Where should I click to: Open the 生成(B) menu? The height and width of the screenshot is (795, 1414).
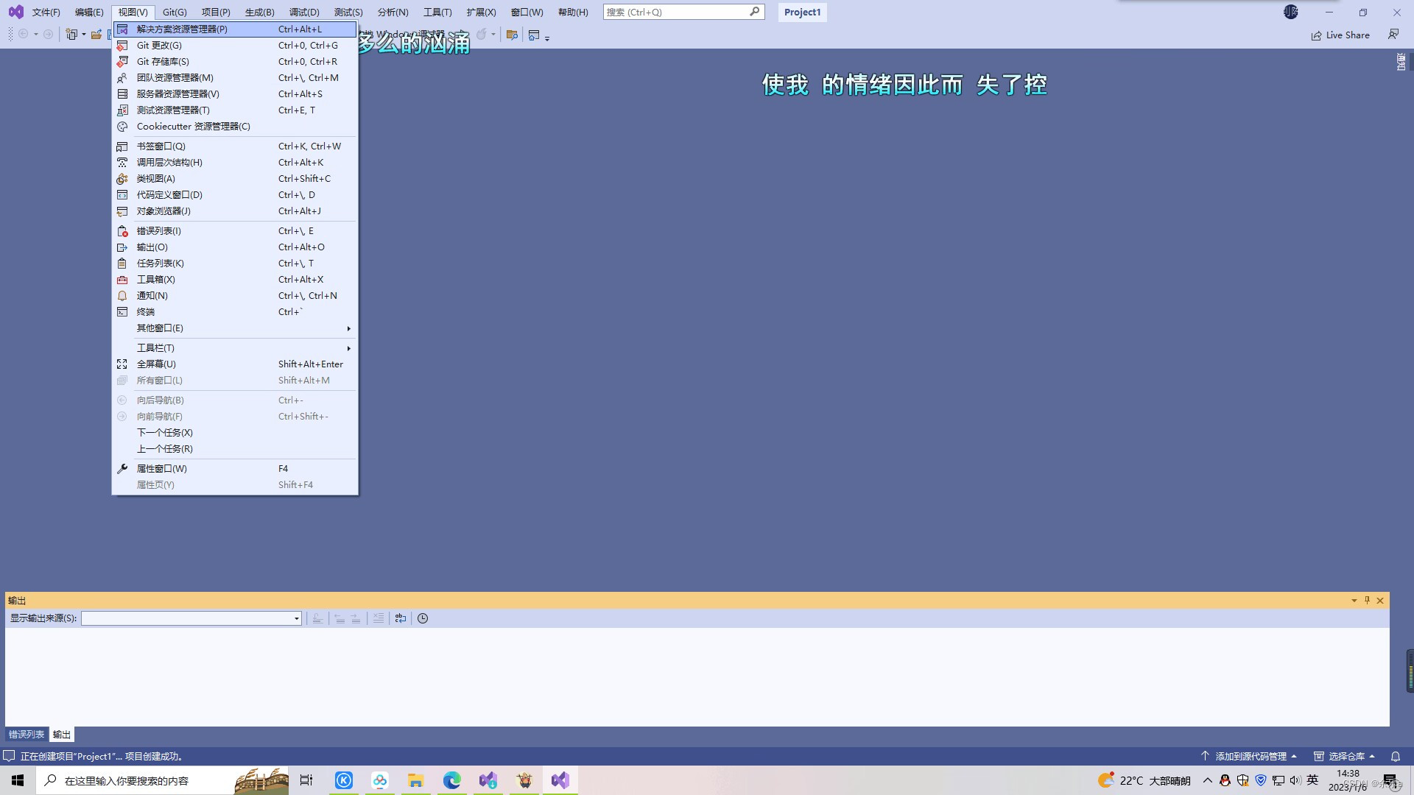[x=259, y=13]
